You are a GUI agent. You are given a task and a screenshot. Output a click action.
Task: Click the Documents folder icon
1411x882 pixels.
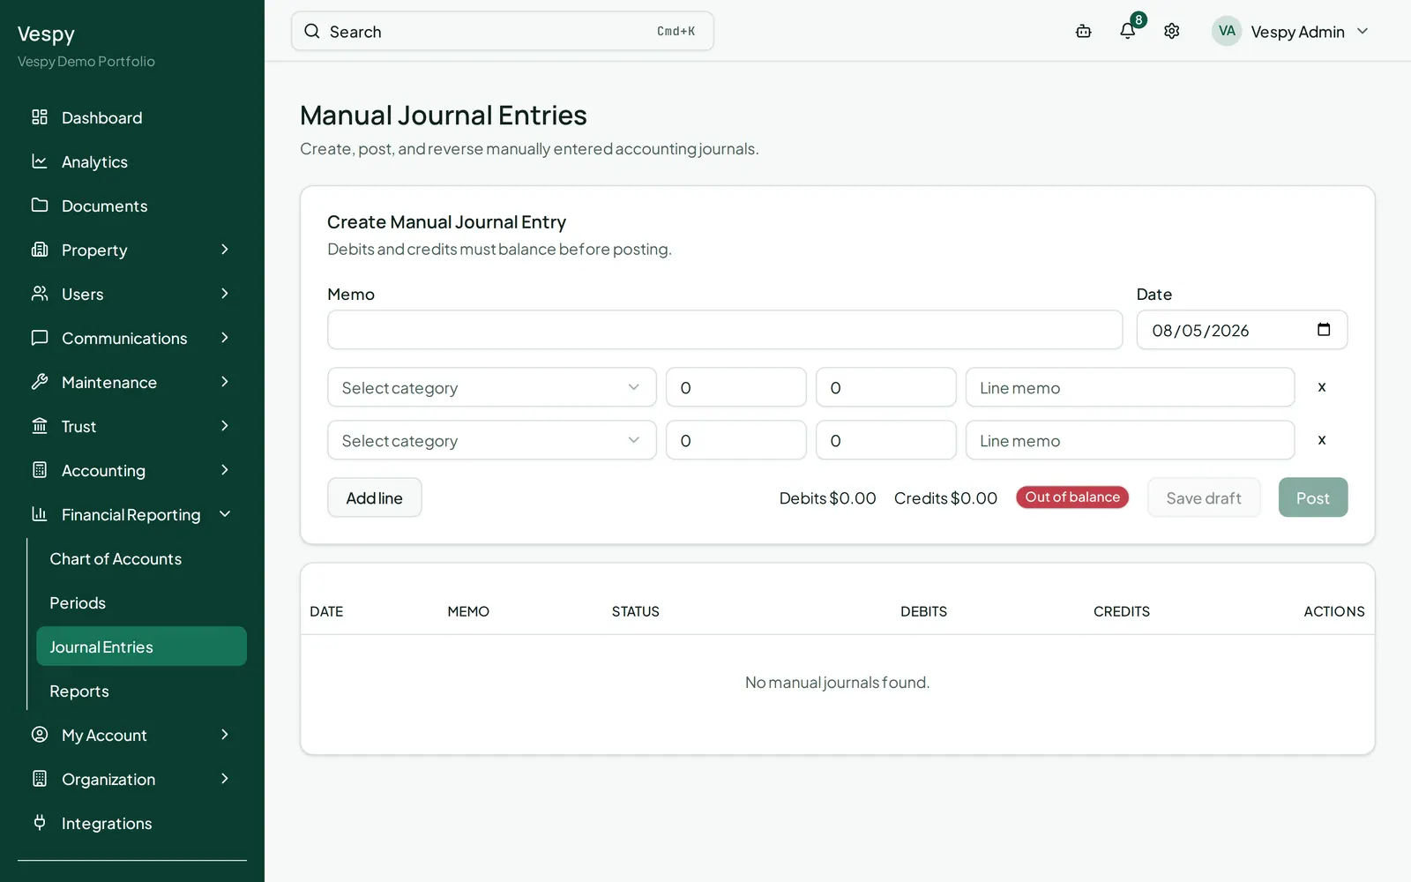[40, 206]
